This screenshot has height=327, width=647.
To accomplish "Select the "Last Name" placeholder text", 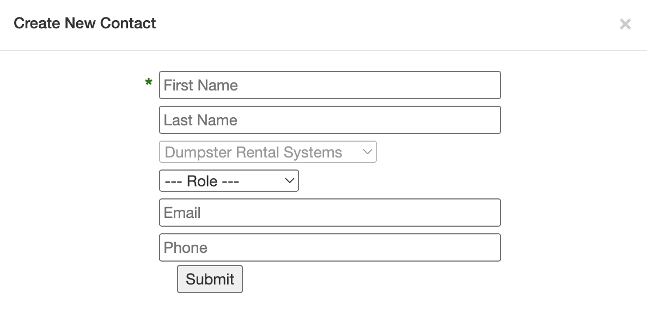I will coord(200,120).
